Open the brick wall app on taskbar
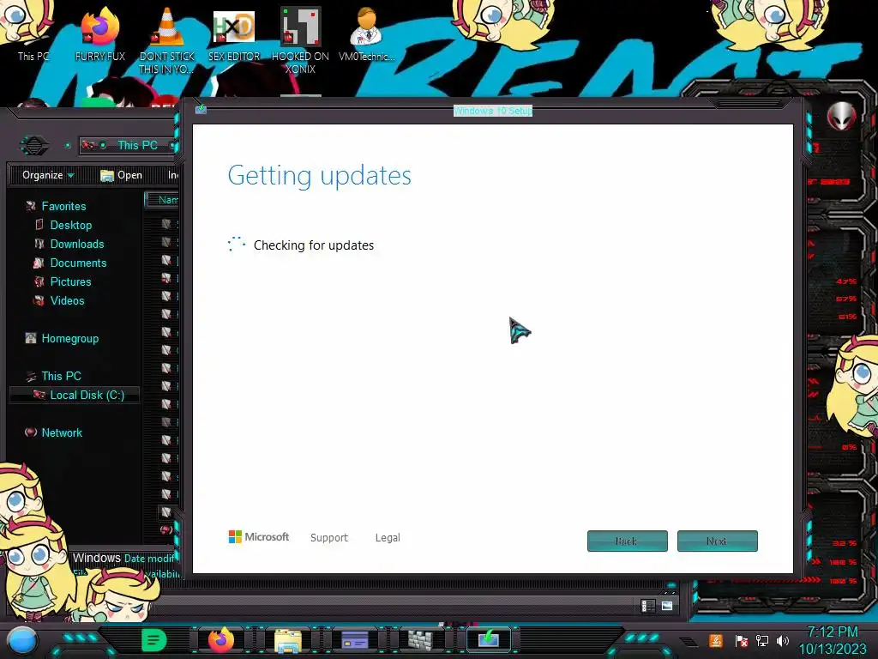 pyautogui.click(x=420, y=640)
